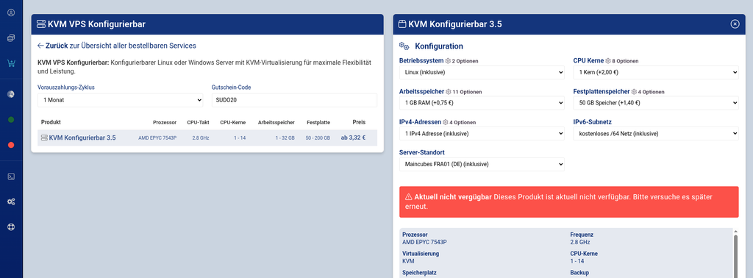Open the CPU Kerne dropdown
The width and height of the screenshot is (753, 278).
[656, 73]
